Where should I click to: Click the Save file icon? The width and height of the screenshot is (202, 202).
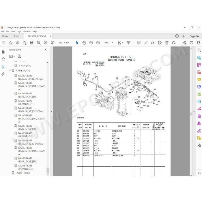tap(3, 43)
